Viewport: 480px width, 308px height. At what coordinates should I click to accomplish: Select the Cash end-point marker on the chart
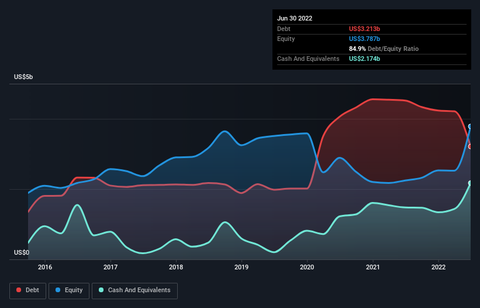pos(470,183)
